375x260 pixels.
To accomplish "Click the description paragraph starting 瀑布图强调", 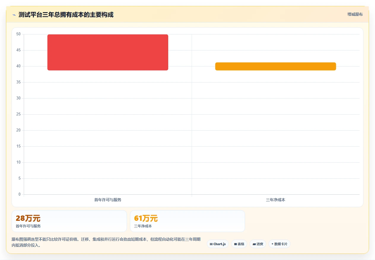I will (x=106, y=242).
